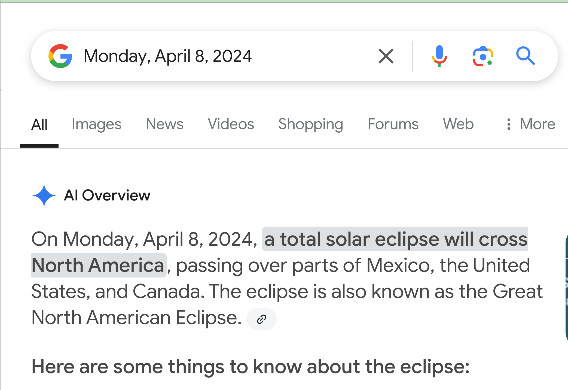Image resolution: width=568 pixels, height=390 pixels.
Task: Click the search input field text
Action: (x=167, y=56)
